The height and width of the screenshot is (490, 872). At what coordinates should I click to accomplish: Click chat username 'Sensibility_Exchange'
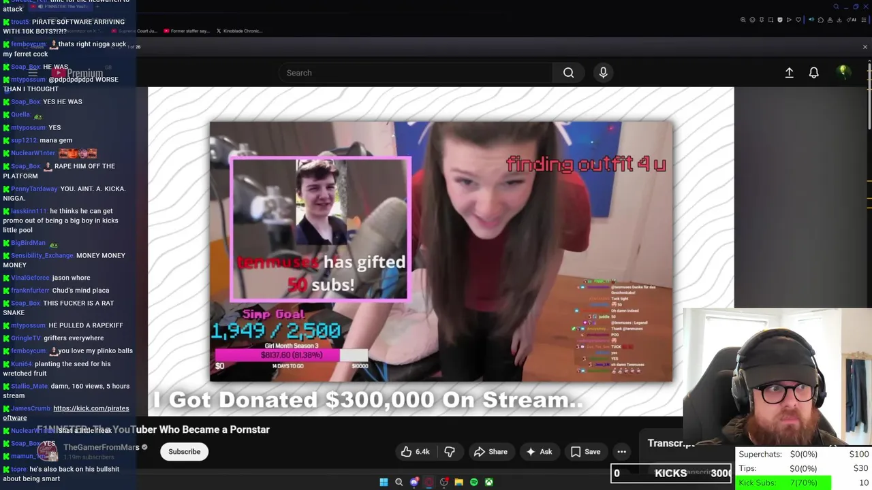42,255
